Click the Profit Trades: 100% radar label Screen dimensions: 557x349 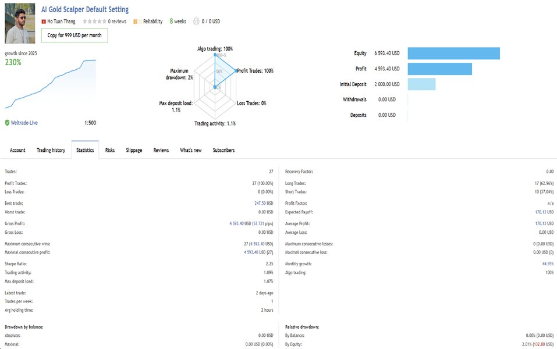(256, 71)
